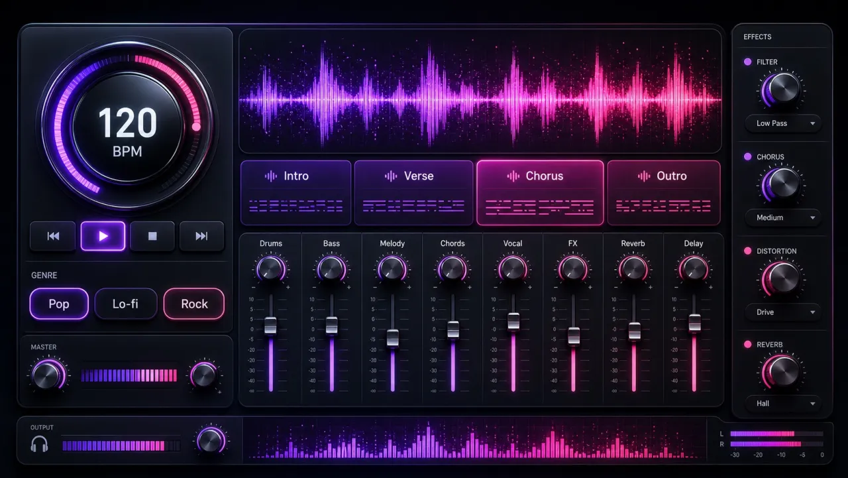Stop playback with the square button
The width and height of the screenshot is (848, 478).
(152, 236)
